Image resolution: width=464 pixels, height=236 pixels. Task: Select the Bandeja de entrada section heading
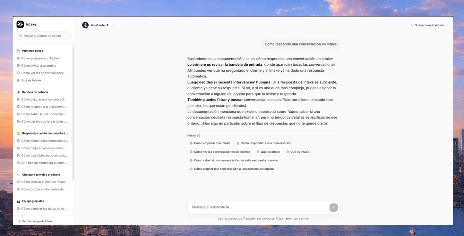click(x=35, y=92)
